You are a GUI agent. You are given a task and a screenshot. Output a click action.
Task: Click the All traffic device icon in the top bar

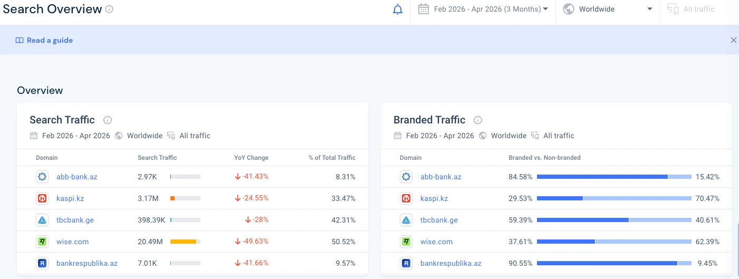click(x=672, y=9)
